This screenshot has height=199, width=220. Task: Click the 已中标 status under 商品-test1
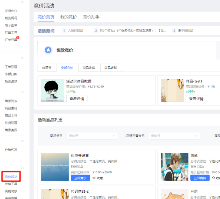(190, 91)
